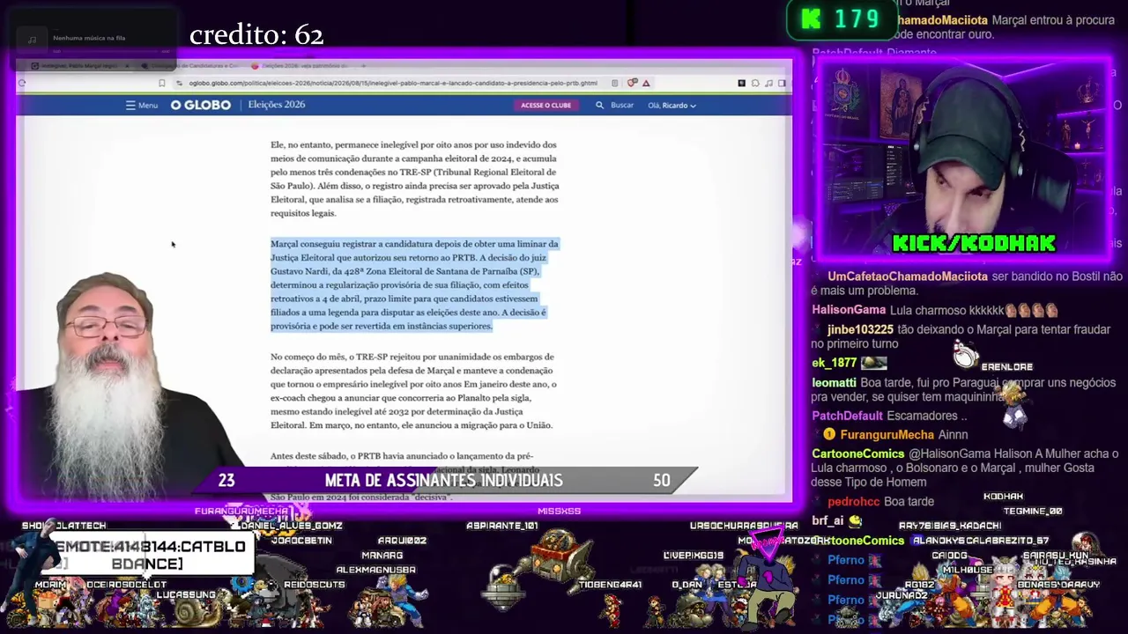Open reader mode icon in address bar

coord(615,83)
